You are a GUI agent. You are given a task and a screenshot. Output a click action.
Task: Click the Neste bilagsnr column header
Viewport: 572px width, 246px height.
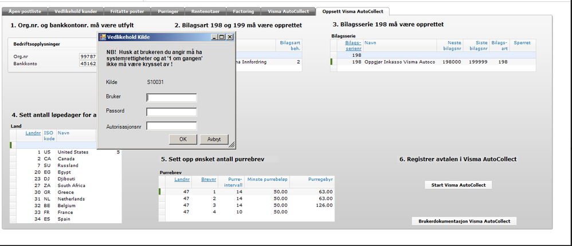coord(450,45)
